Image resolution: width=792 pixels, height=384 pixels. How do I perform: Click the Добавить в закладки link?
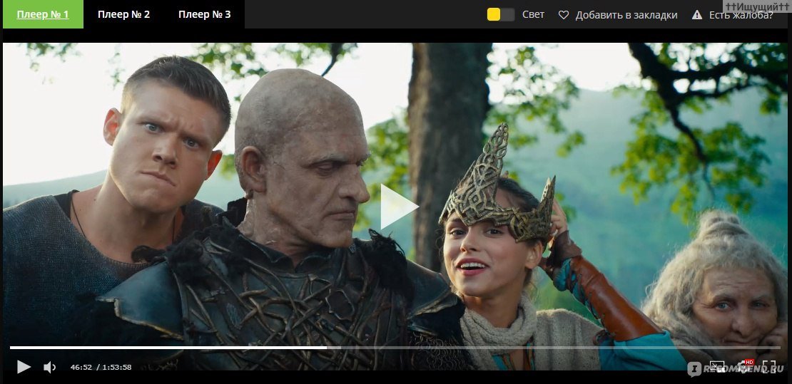pos(626,15)
